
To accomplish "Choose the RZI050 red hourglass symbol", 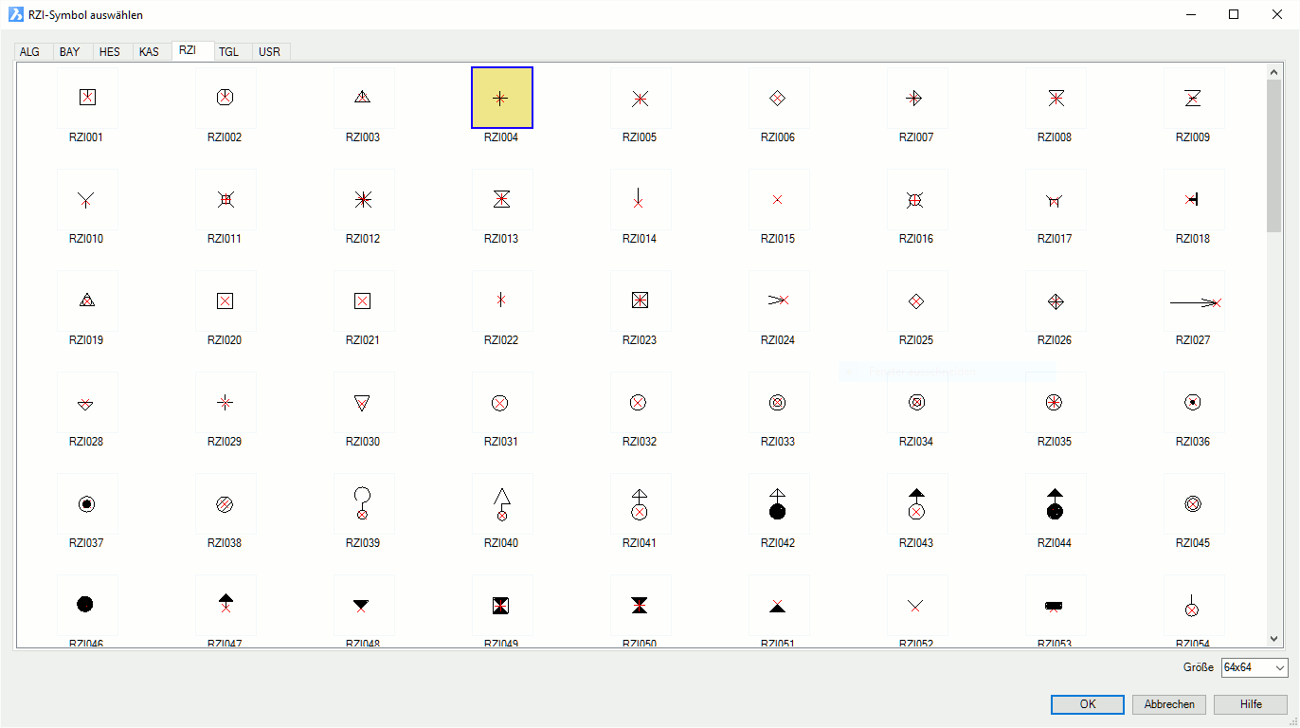I will [x=641, y=605].
